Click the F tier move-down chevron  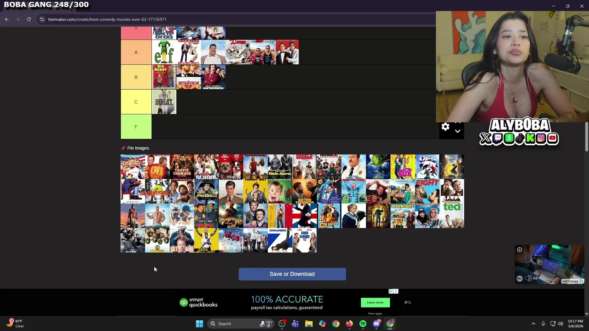(457, 131)
